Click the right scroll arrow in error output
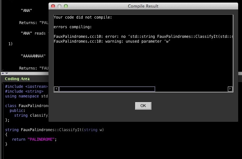The width and height of the screenshot is (242, 159). point(230,89)
